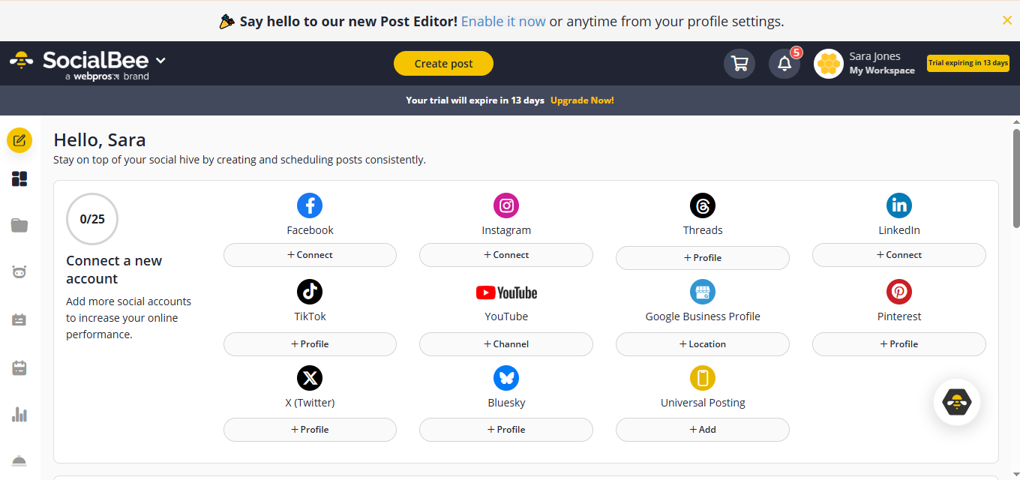This screenshot has height=480, width=1020.
Task: Click the X (Twitter) logo icon
Action: tap(310, 378)
